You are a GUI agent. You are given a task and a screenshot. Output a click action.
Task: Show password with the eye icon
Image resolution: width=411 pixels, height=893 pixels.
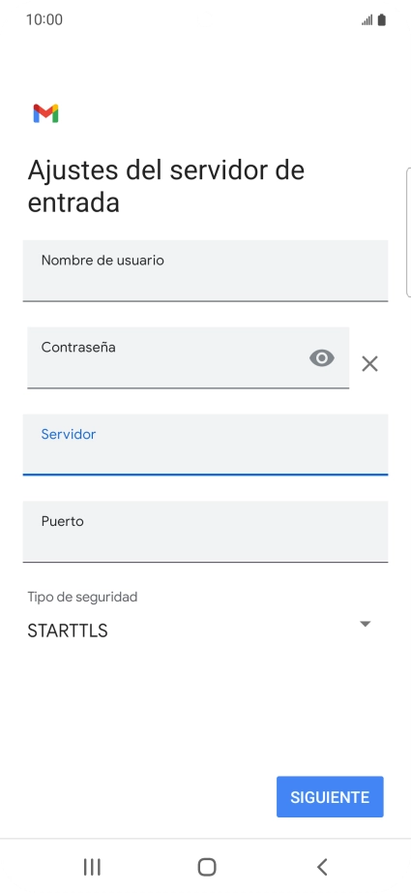pyautogui.click(x=322, y=358)
